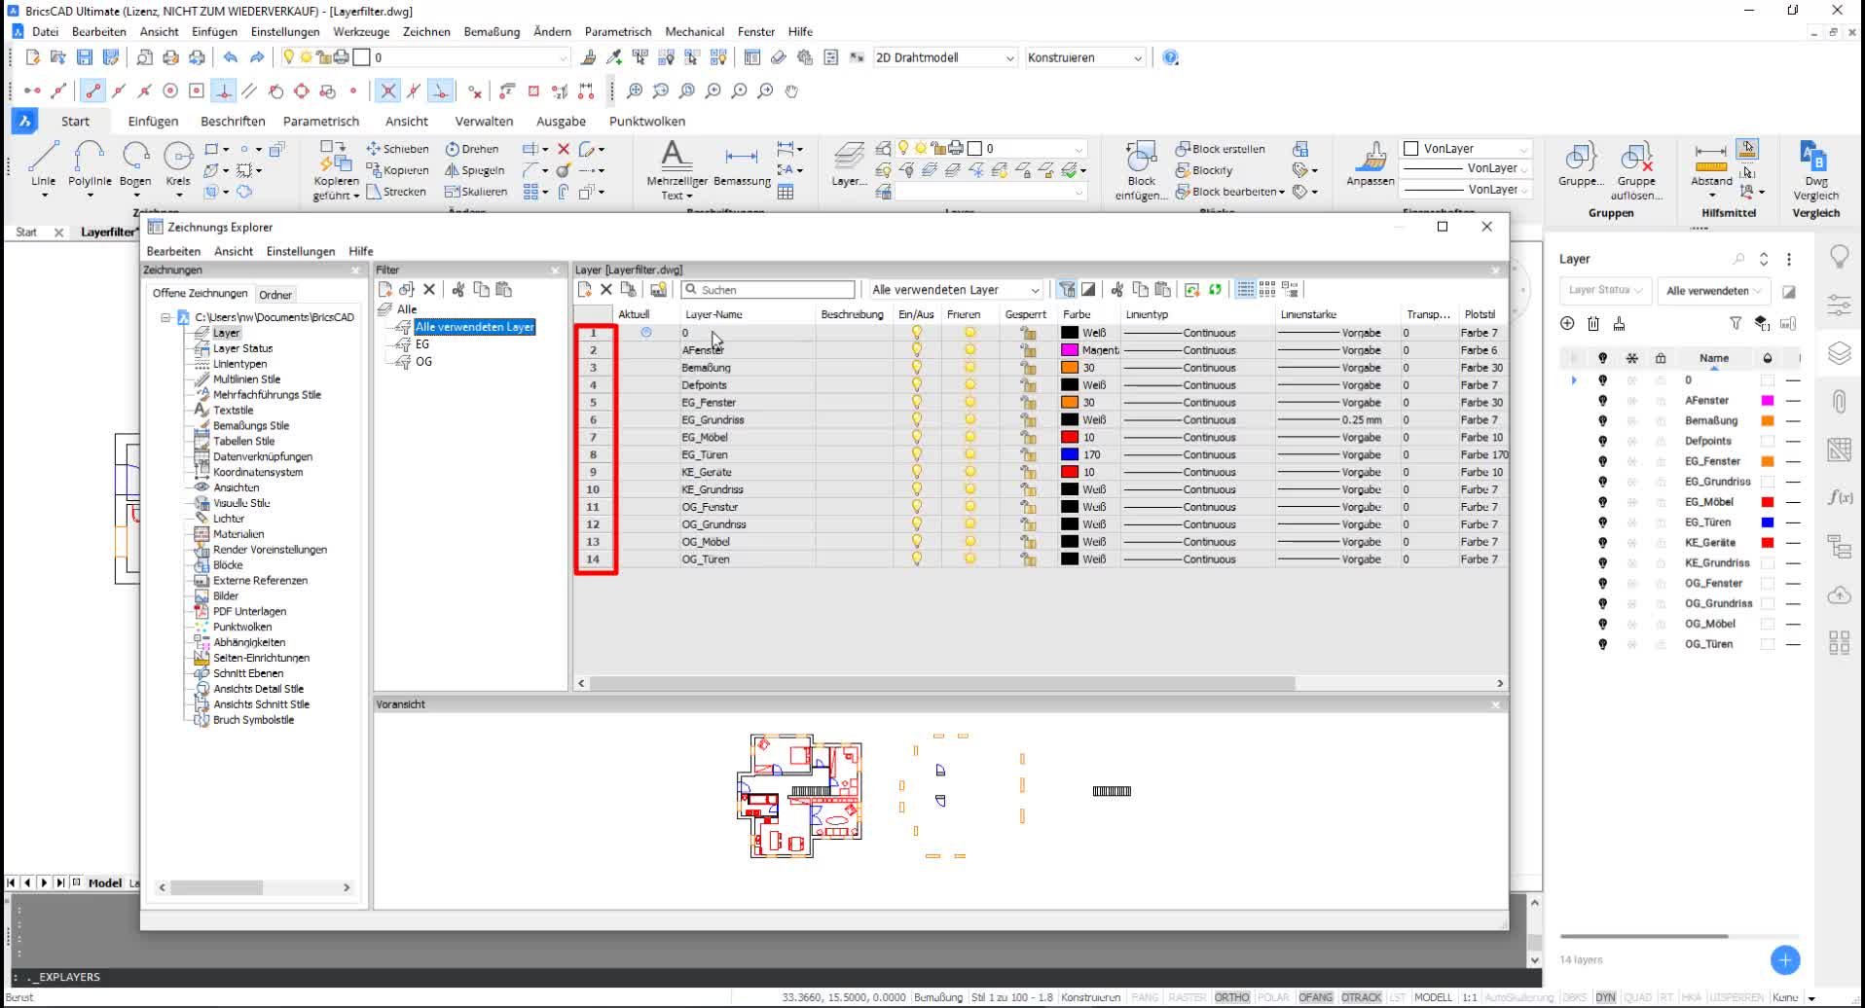Screen dimensions: 1865x1008
Task: Toggle Gesperrt lock for Defpoints layer
Action: [1027, 385]
